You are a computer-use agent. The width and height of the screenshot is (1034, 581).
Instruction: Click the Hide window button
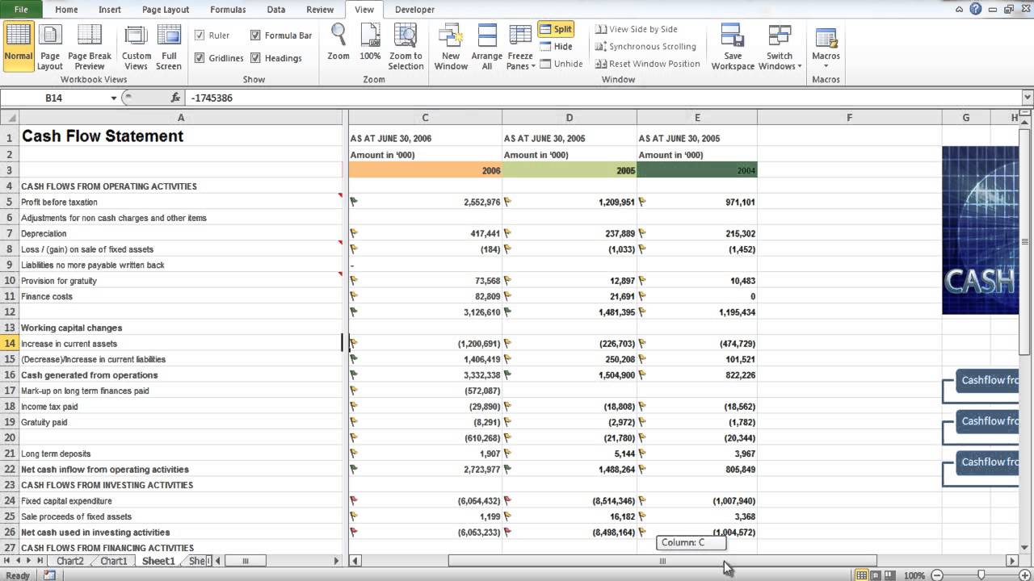point(560,46)
